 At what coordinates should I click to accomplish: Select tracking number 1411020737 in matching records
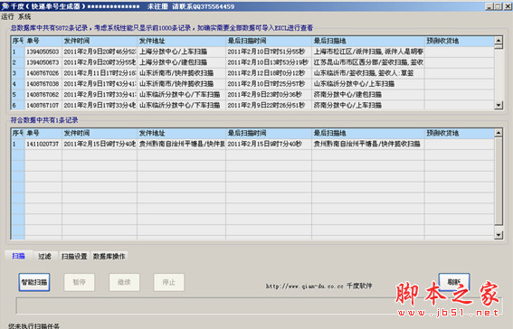[43, 144]
